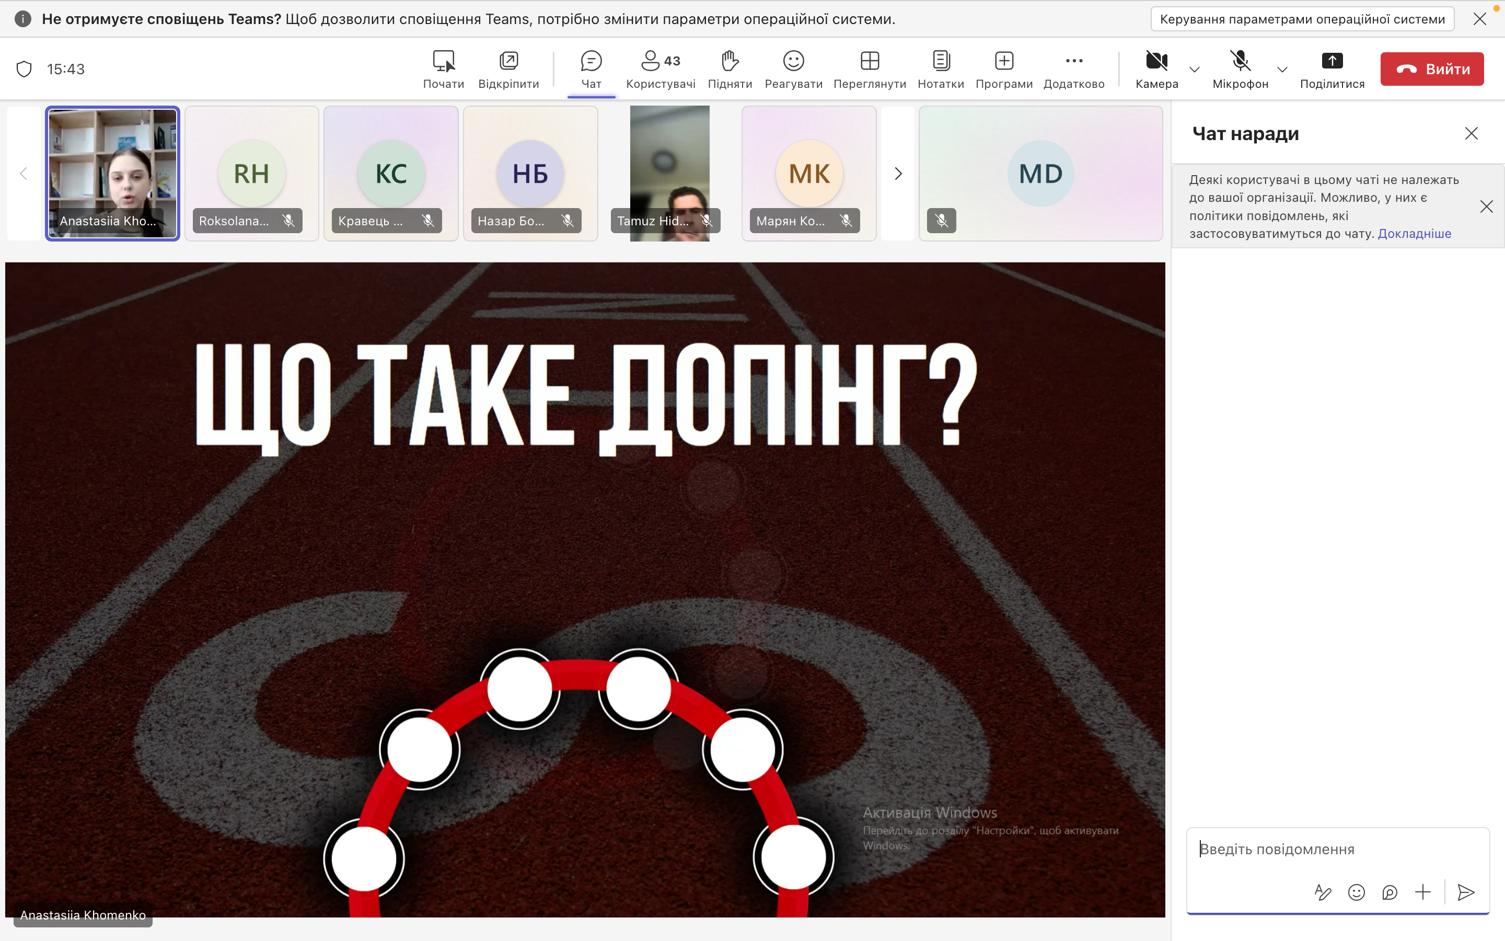Open the loop/sticker bubble icon in compose box
The width and height of the screenshot is (1505, 941).
(x=1390, y=892)
